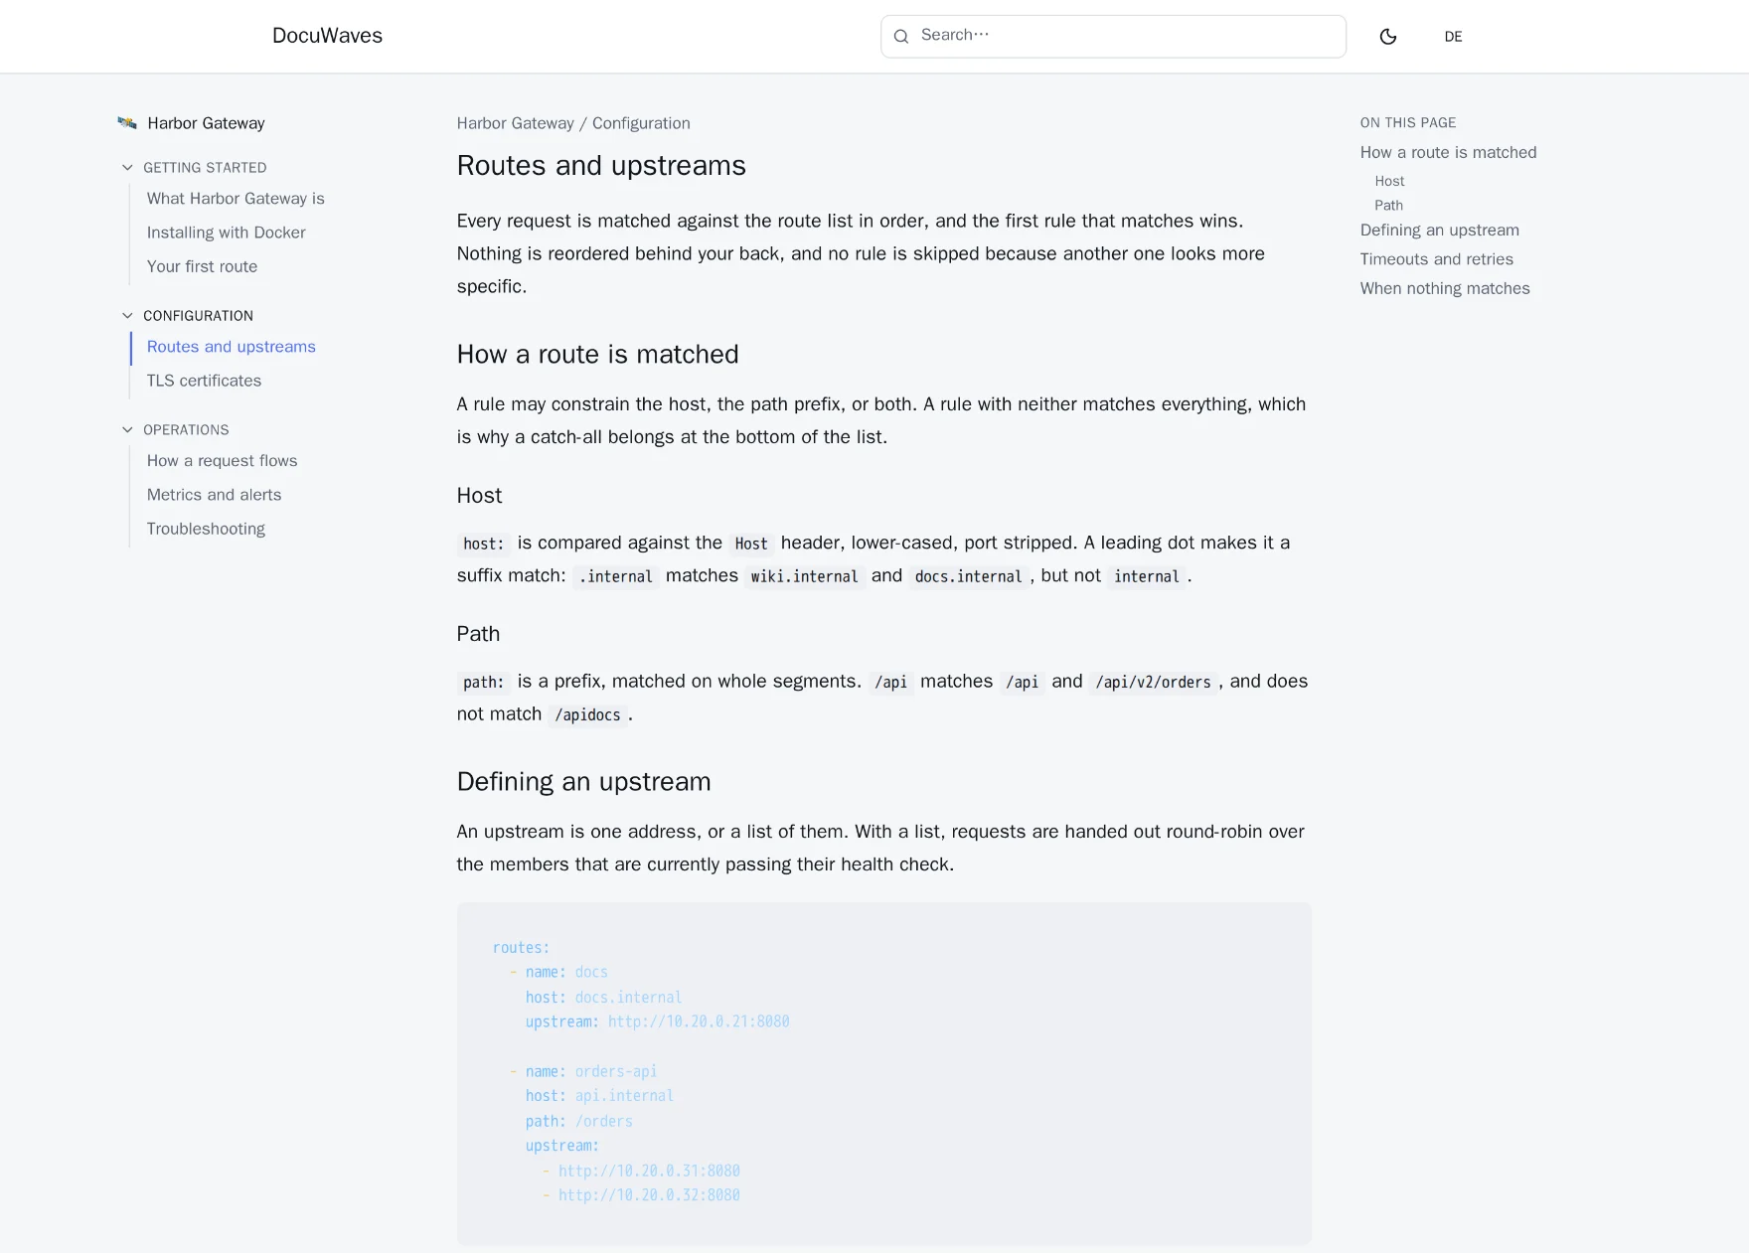Focus the Search input field
This screenshot has width=1749, height=1253.
pos(1113,36)
